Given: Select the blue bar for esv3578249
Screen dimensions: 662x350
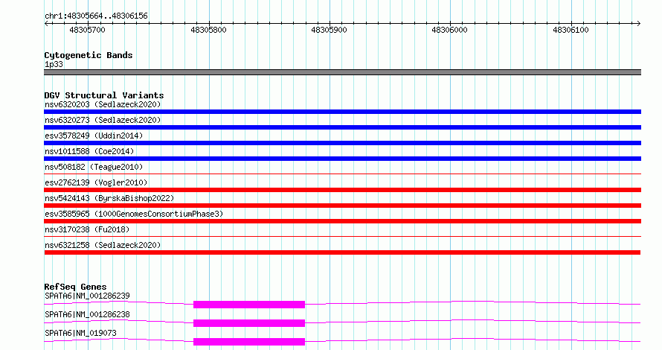Looking at the screenshot, I should pos(342,143).
